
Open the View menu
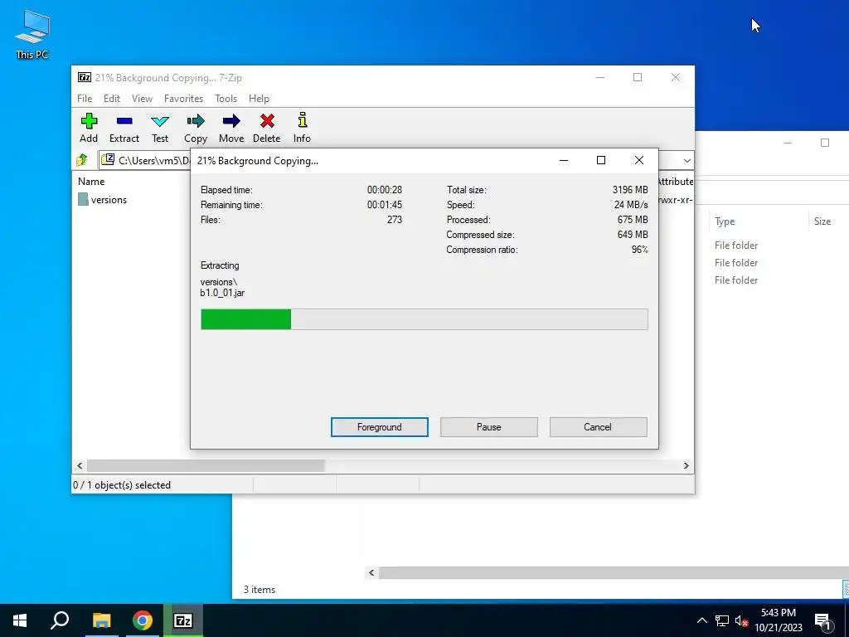point(142,99)
